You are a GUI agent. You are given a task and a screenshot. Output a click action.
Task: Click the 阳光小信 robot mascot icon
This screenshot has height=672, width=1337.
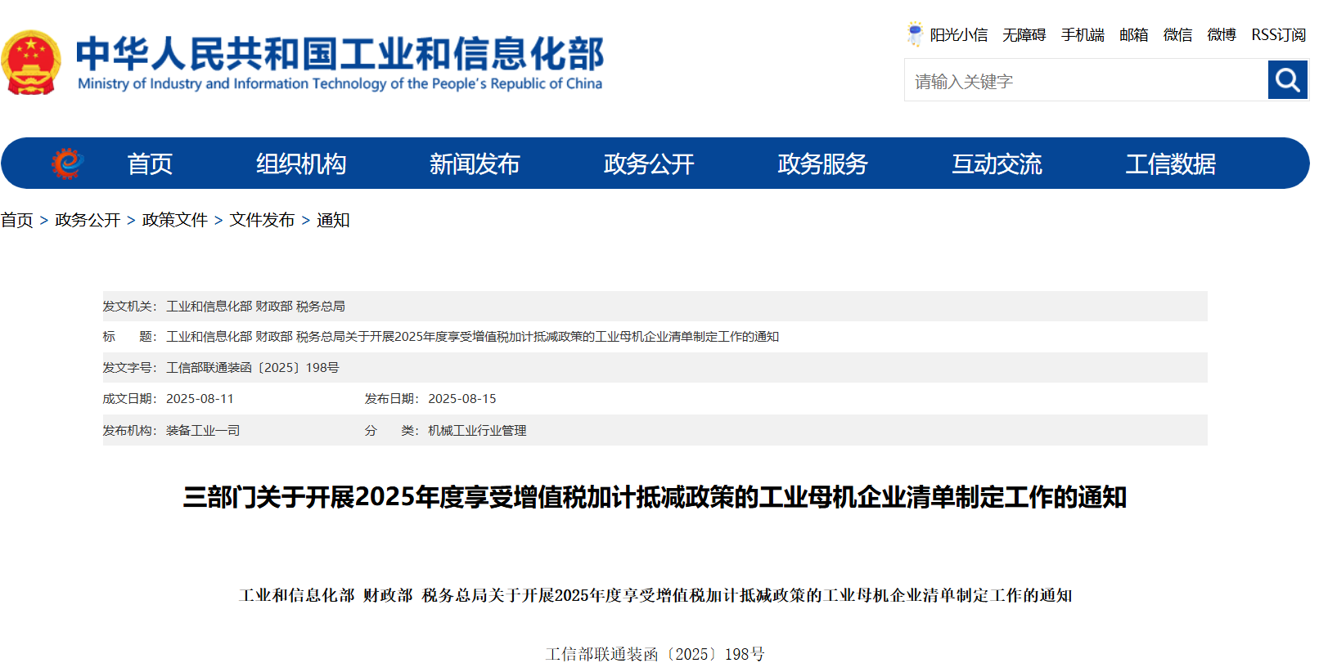915,34
